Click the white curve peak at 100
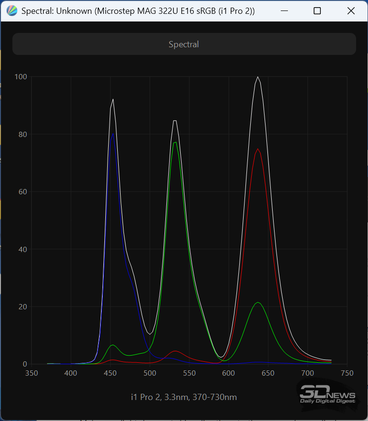This screenshot has height=421, width=368. click(x=258, y=77)
